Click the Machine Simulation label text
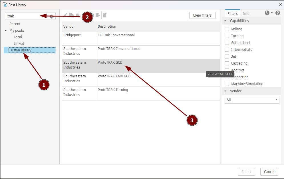The height and width of the screenshot is (179, 284). tap(247, 84)
